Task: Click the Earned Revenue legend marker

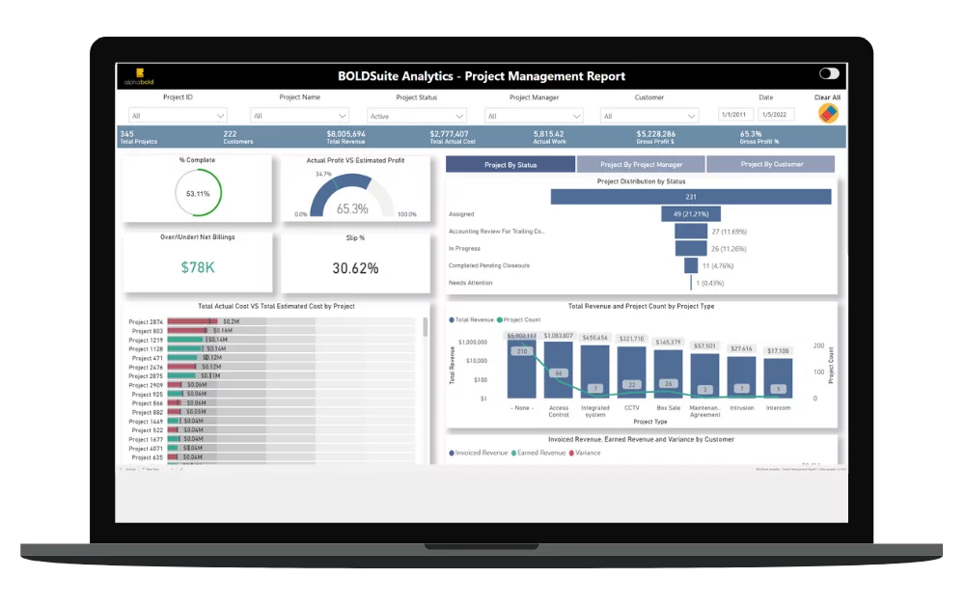Action: pyautogui.click(x=514, y=453)
